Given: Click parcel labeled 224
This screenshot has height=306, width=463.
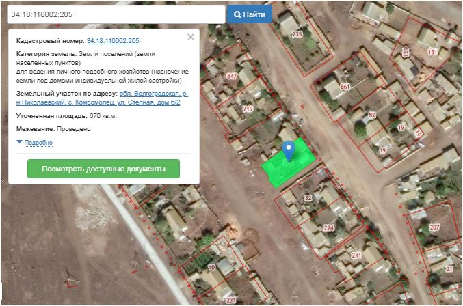Looking at the screenshot, I should [x=328, y=227].
